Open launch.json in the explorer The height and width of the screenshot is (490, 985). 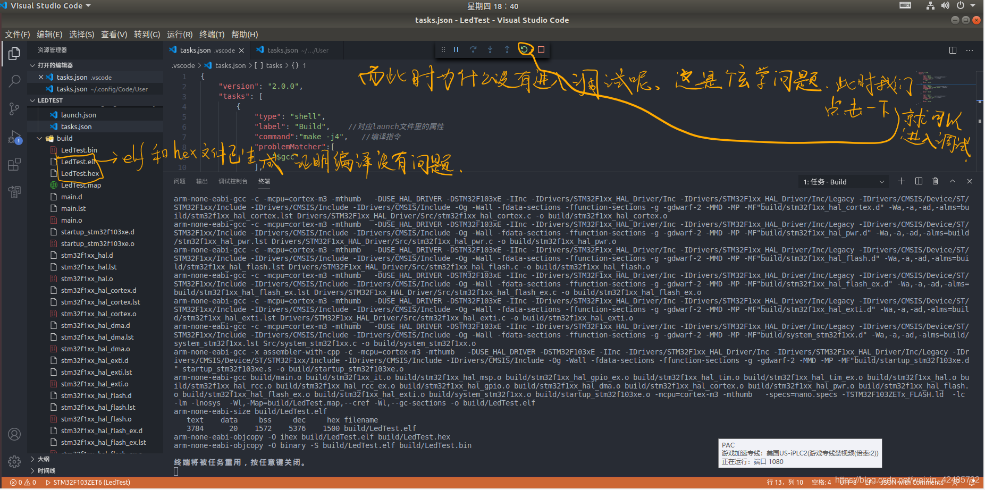pyautogui.click(x=96, y=115)
